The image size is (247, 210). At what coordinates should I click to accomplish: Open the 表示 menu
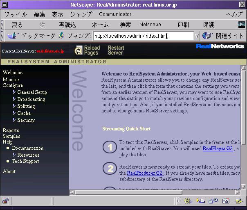(x=58, y=14)
